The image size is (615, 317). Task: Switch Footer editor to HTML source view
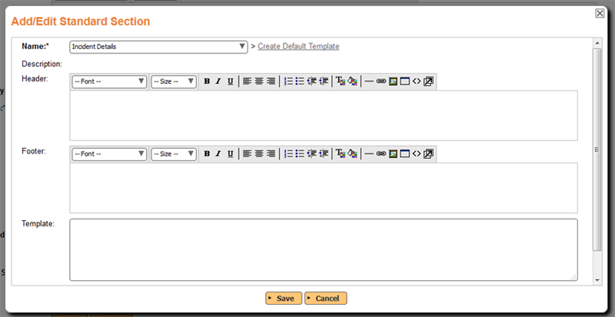(416, 154)
